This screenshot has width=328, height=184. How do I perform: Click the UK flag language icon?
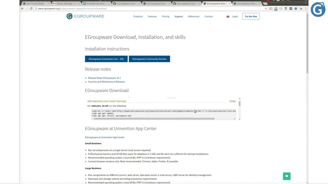(228, 17)
